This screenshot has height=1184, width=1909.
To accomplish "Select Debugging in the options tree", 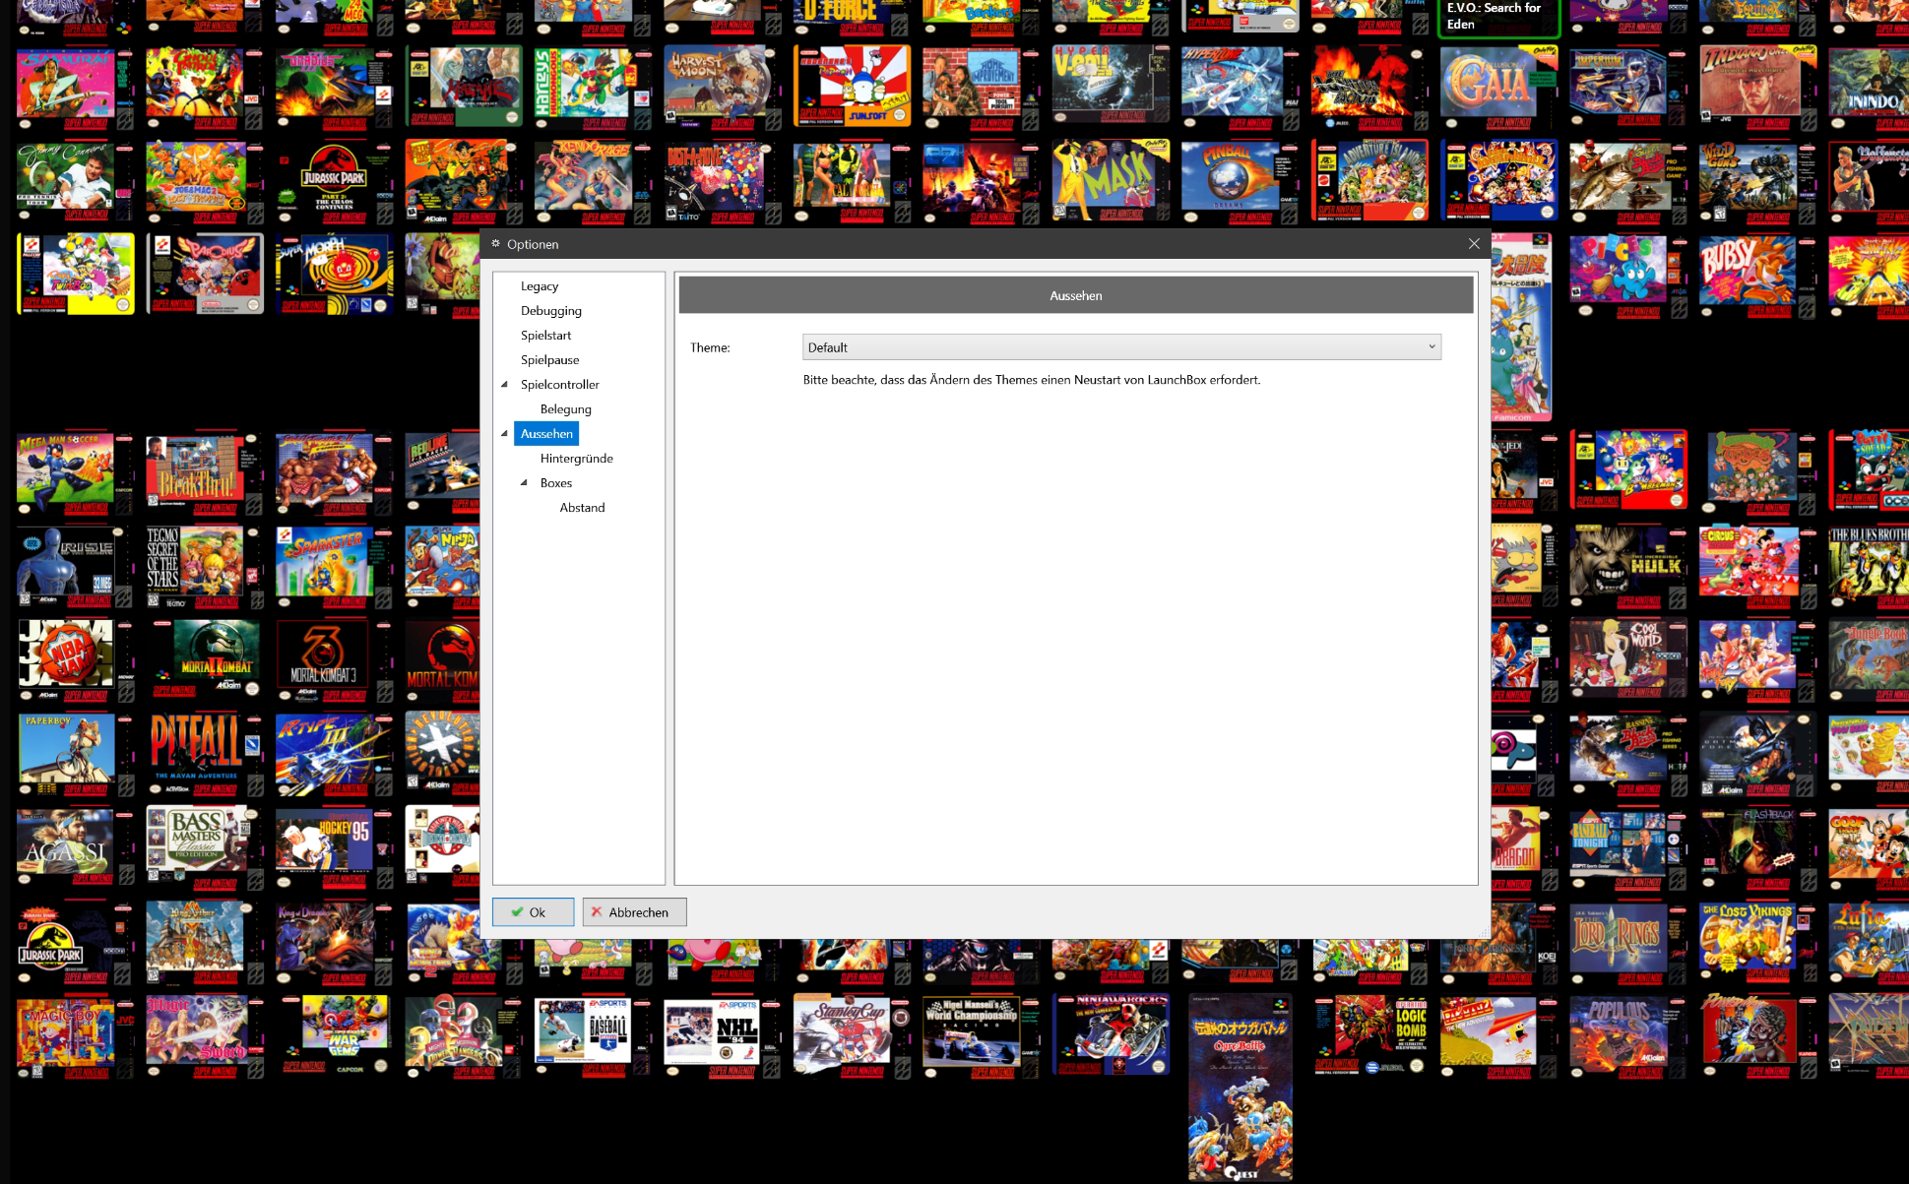I will click(551, 311).
